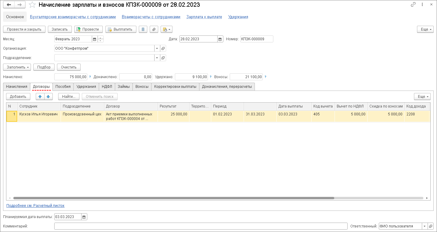Image resolution: width=437 pixels, height=232 pixels.
Task: Open the Ответственный user record icon
Action: 431,226
